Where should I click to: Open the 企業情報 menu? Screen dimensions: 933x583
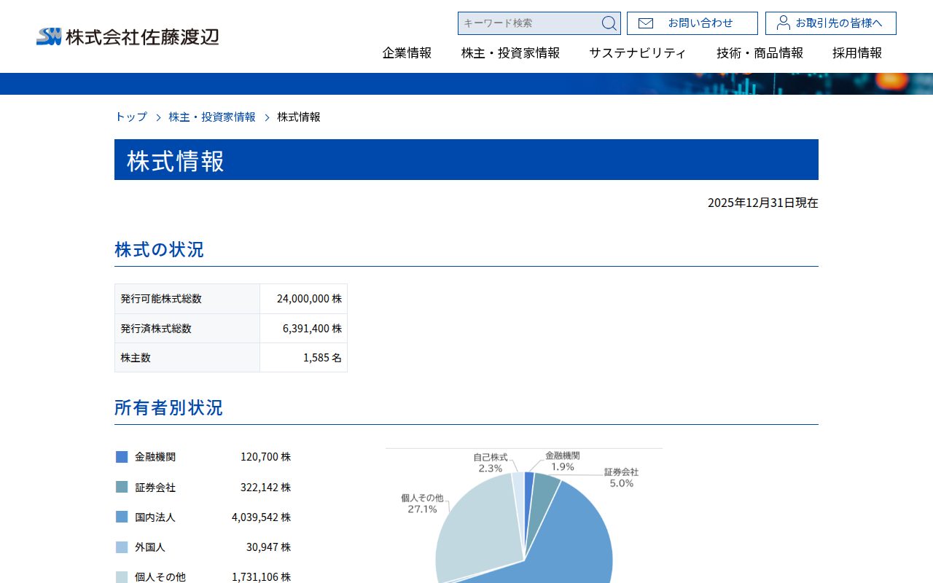[x=407, y=53]
